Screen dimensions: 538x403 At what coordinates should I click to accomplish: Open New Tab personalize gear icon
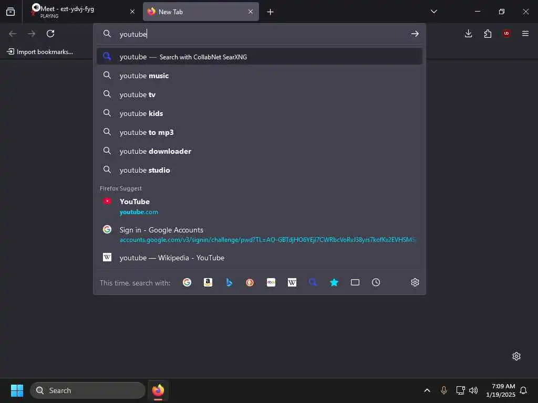tap(516, 356)
